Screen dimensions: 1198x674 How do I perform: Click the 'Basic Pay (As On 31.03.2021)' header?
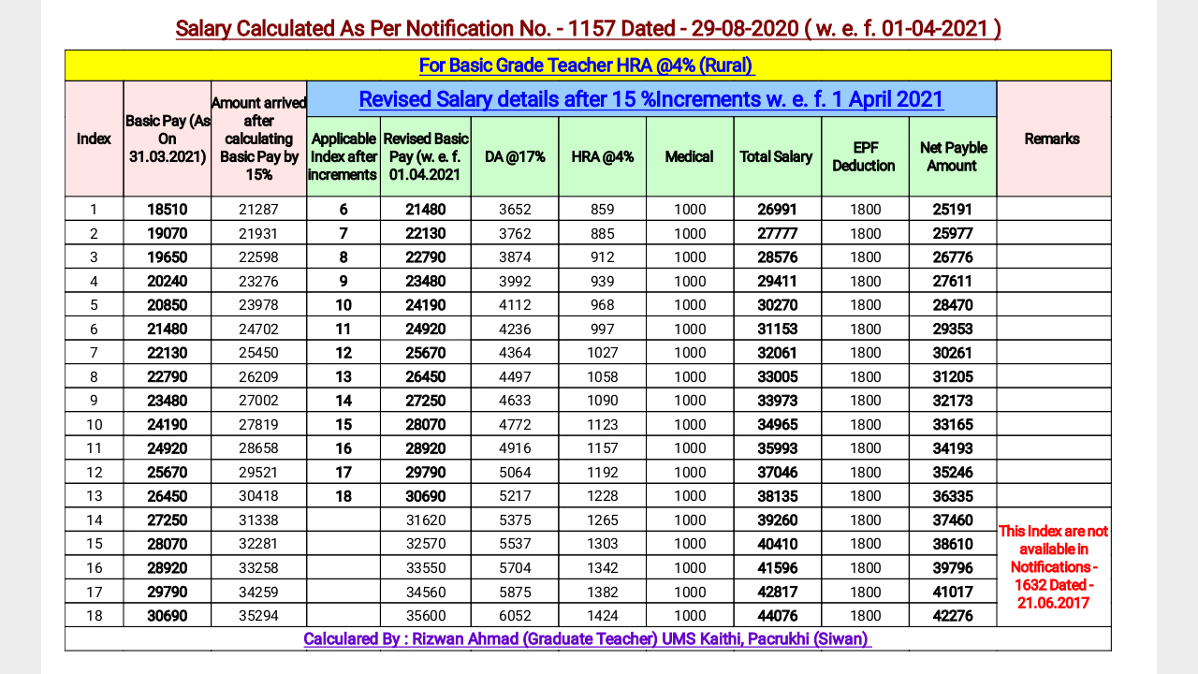click(168, 139)
